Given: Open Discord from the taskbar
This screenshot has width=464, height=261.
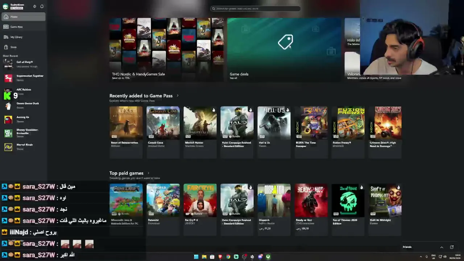Looking at the screenshot, I should point(260,257).
